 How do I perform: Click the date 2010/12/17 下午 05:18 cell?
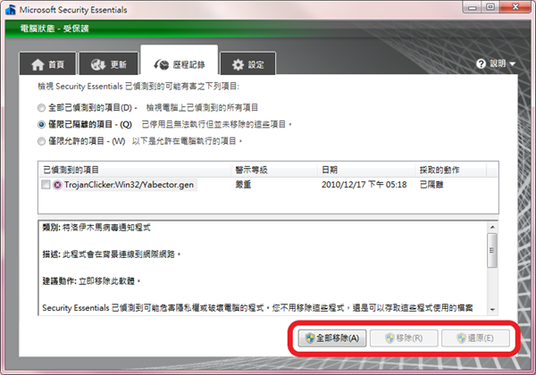click(x=364, y=185)
